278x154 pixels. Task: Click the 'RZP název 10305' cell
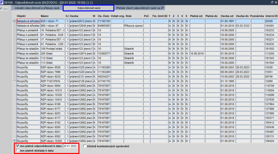tap(52, 141)
